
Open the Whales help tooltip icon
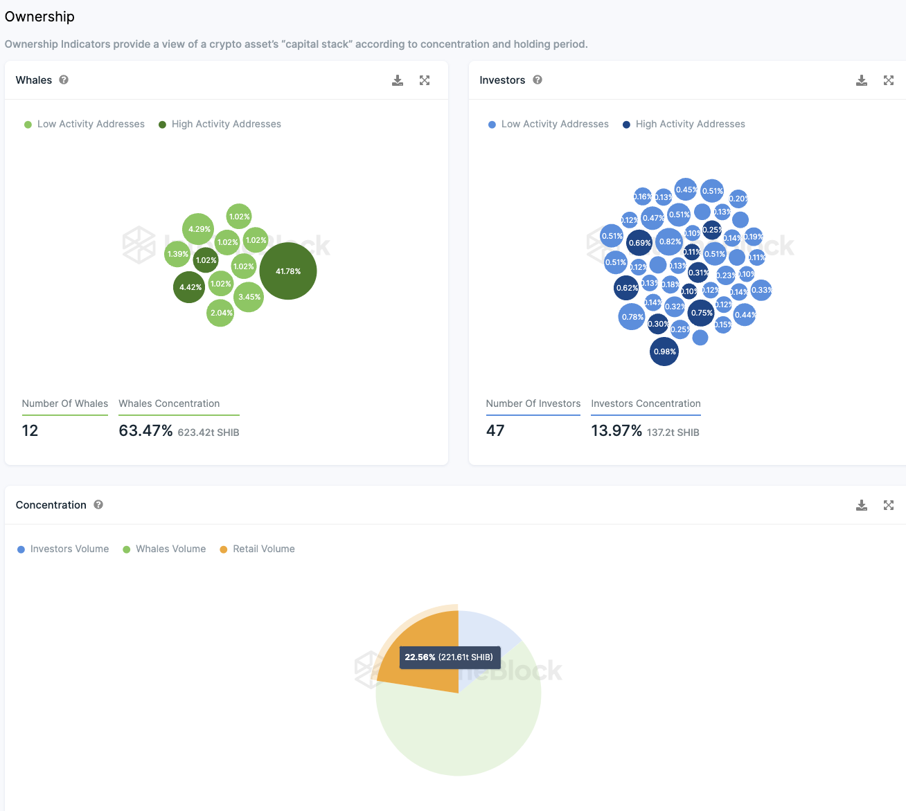tap(64, 80)
